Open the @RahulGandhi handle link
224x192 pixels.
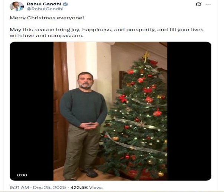(x=45, y=9)
